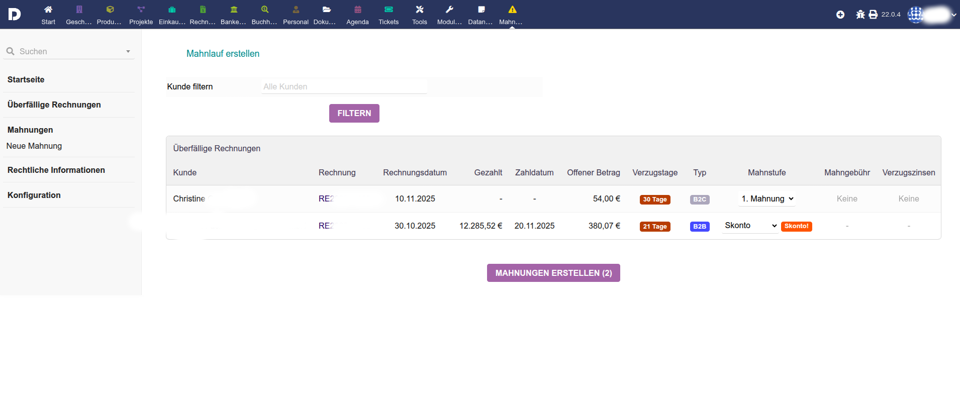The width and height of the screenshot is (960, 402).
Task: Open the invoice link for Christine
Action: tap(326, 199)
